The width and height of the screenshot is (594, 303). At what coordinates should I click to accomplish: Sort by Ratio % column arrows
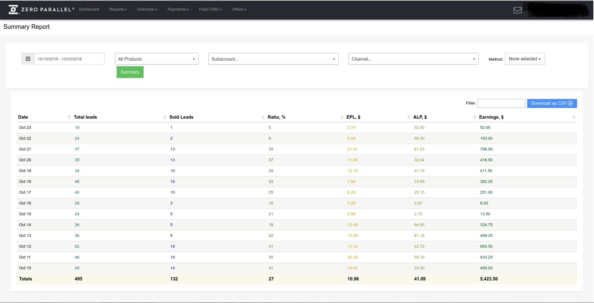tap(342, 117)
